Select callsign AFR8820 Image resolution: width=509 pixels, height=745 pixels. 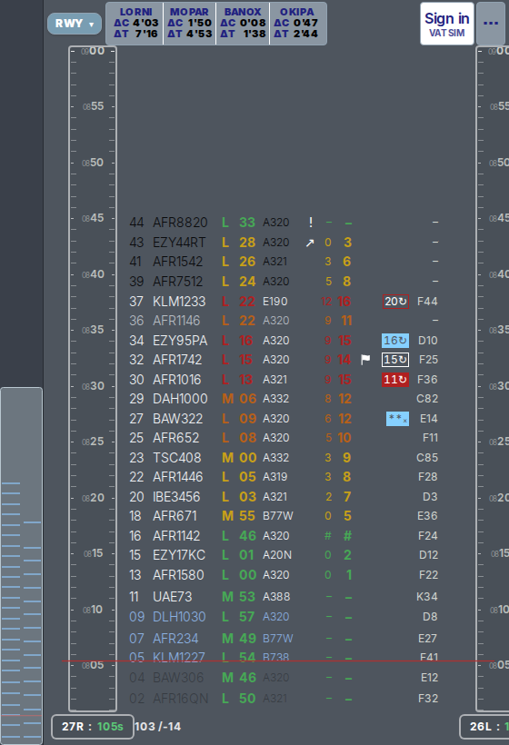[180, 223]
